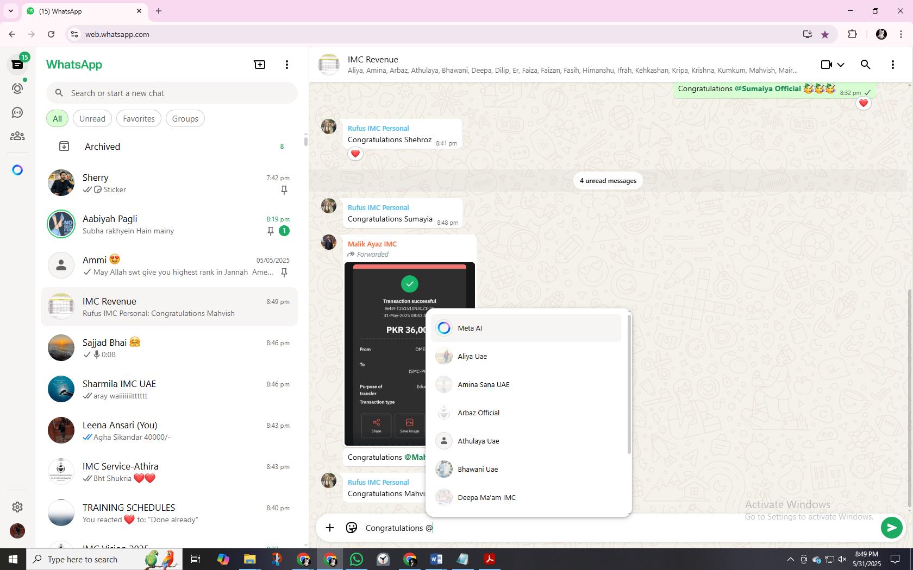Open the Chats icon in left sidebar
The height and width of the screenshot is (570, 913).
[17, 65]
